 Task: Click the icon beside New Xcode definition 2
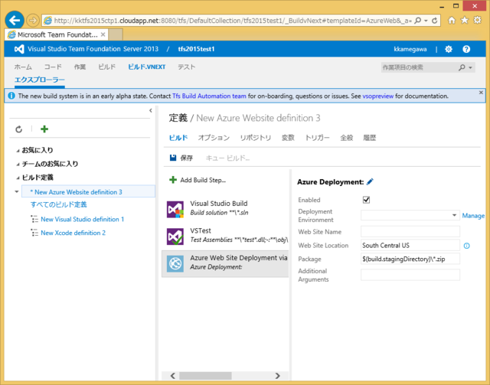click(34, 233)
